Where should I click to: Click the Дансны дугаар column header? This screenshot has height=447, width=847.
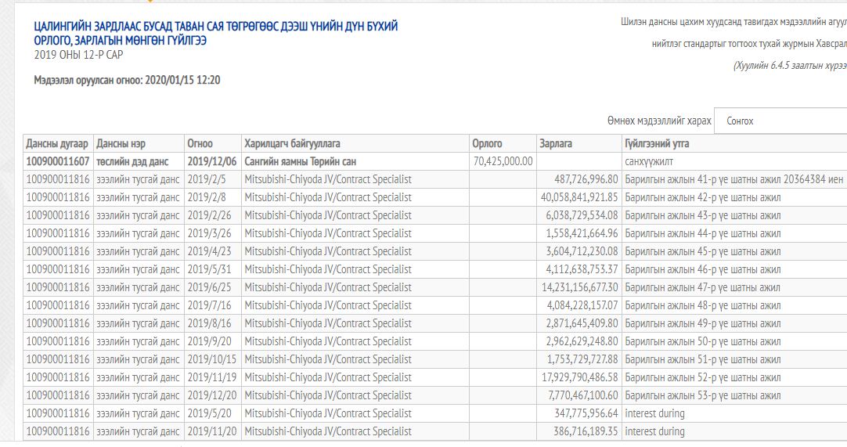[x=57, y=144]
